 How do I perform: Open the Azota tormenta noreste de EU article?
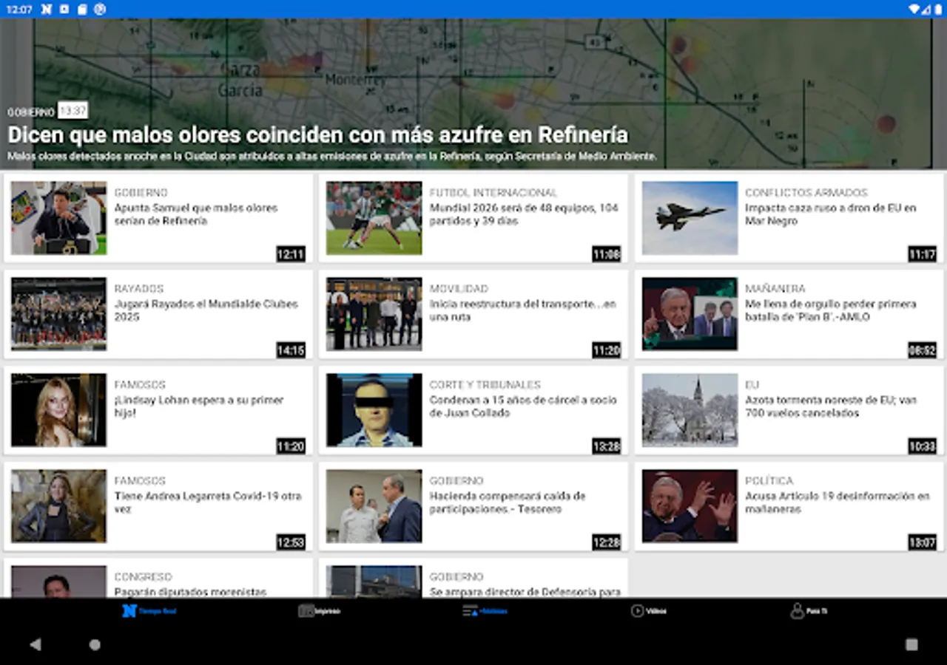[x=830, y=406]
